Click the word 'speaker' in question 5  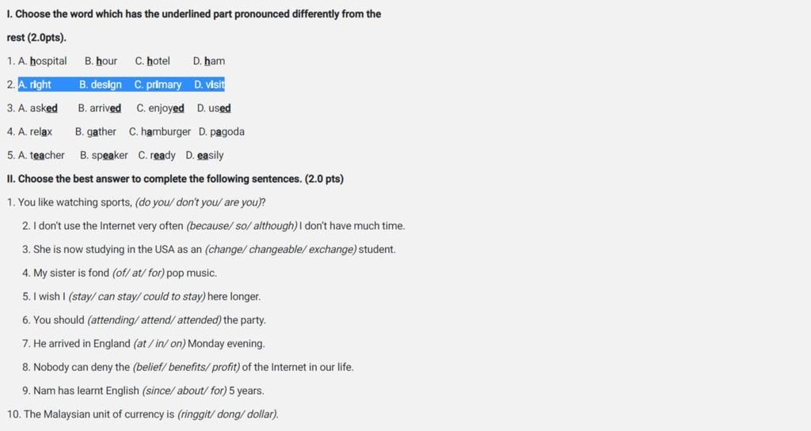pos(109,155)
